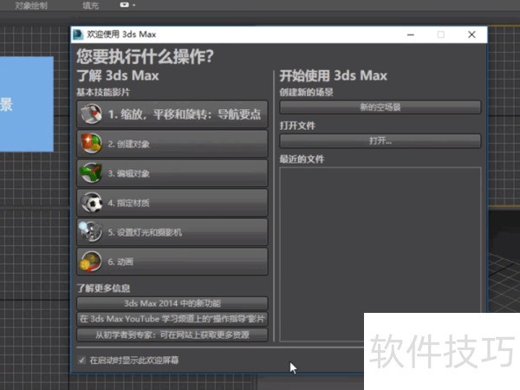
Task: Click the soccer ball Assign Materials icon
Action: pyautogui.click(x=92, y=203)
